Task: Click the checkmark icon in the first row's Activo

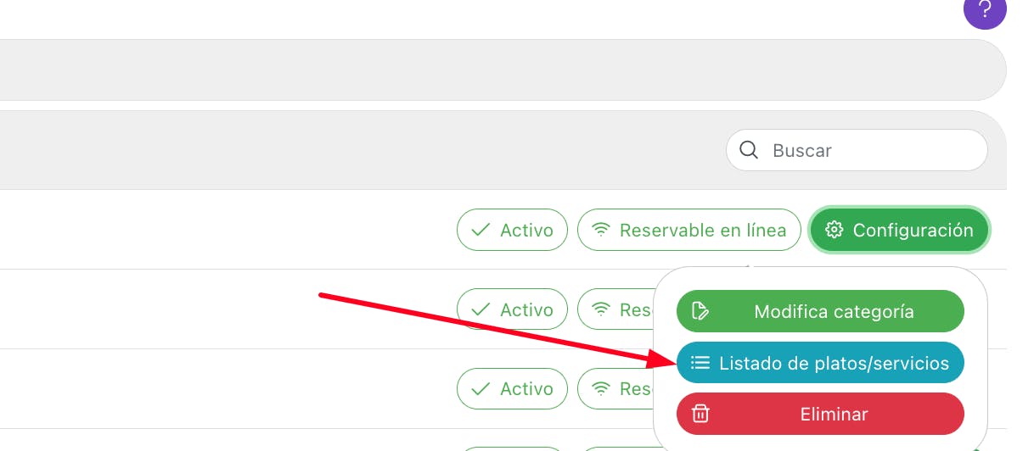Action: coord(480,230)
